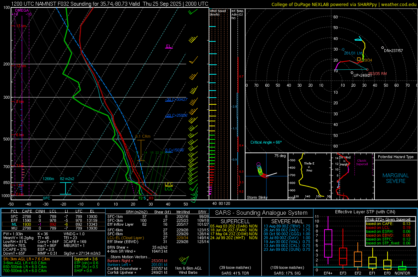This screenshot has height=277, width=418.
Task: Click the '(39 loose matches)' text
Action: click(235, 268)
